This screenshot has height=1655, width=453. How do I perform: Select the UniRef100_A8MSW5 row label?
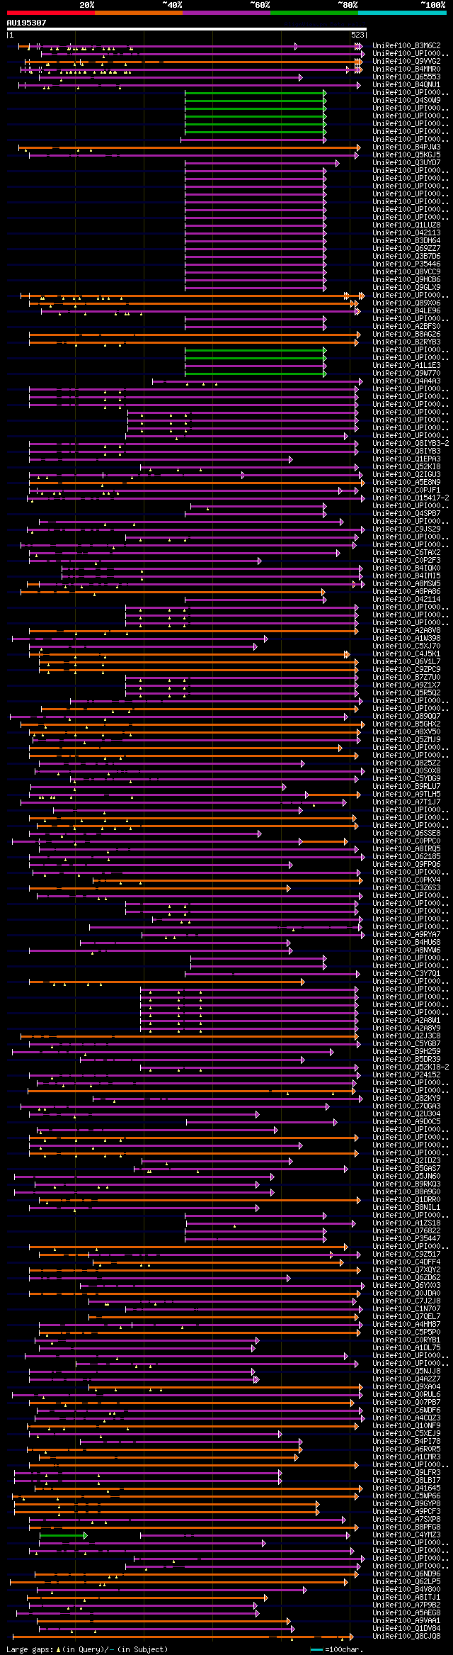(x=406, y=584)
